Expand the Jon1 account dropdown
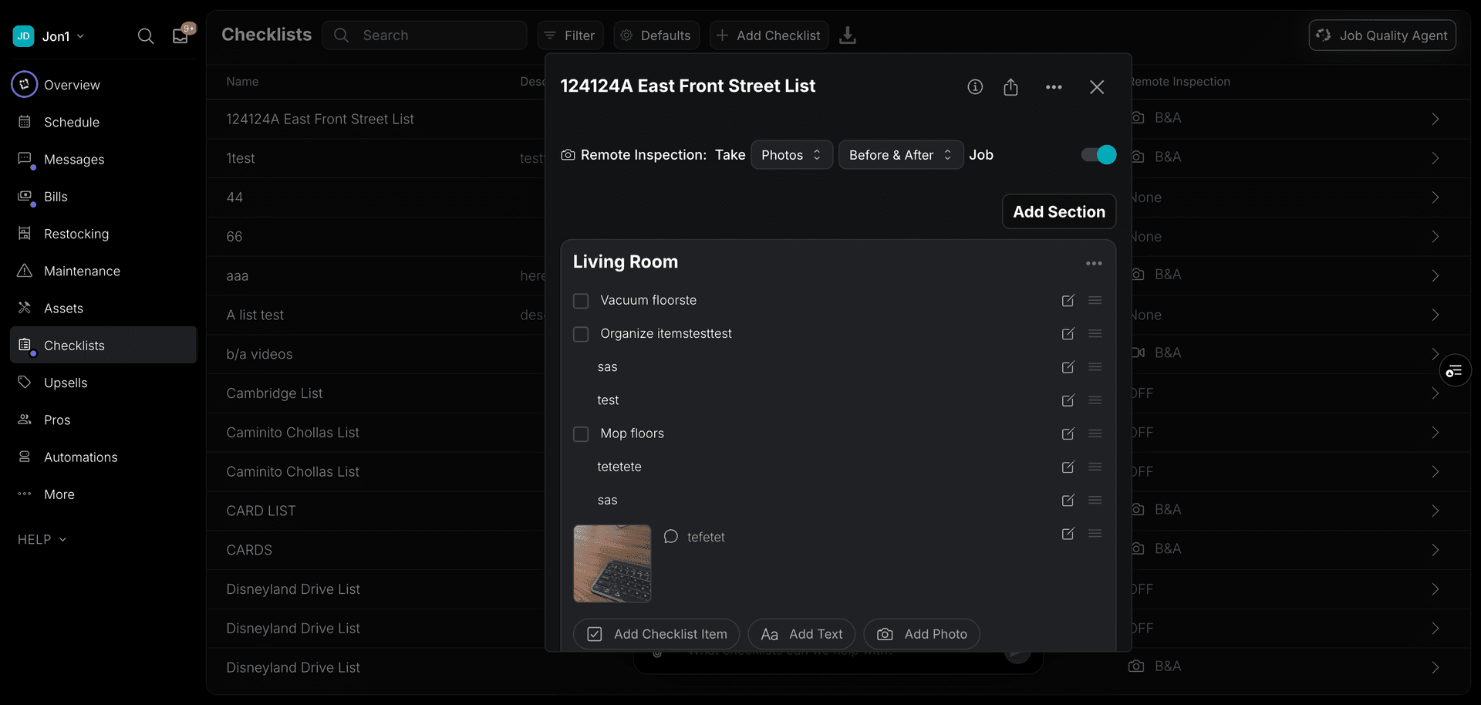This screenshot has width=1481, height=705. pyautogui.click(x=62, y=36)
